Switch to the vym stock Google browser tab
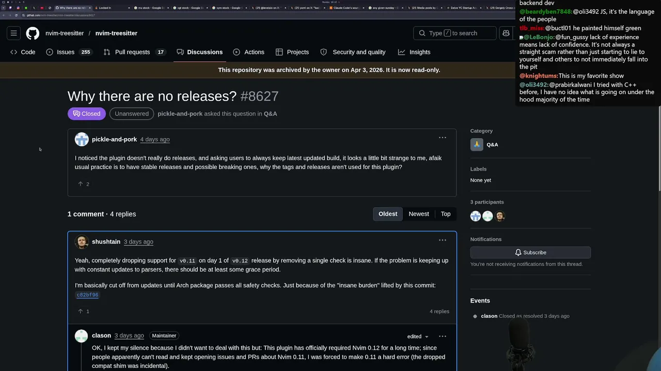661x371 pixels. 229,8
